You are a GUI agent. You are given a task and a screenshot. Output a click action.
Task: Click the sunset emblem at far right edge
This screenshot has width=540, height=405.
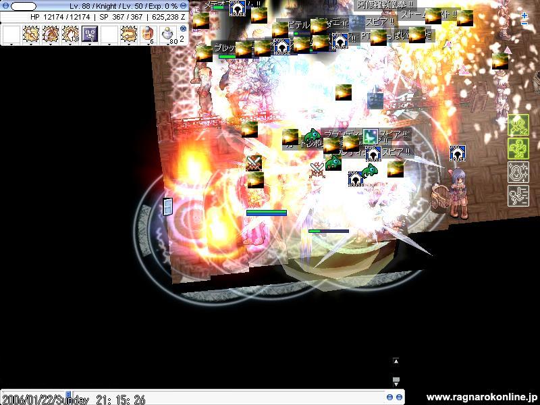500,61
